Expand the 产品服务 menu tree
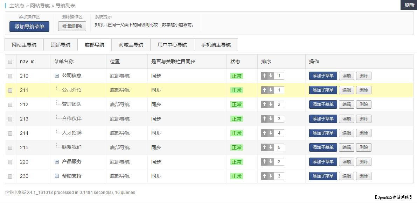This screenshot has width=417, height=203. tap(56, 162)
